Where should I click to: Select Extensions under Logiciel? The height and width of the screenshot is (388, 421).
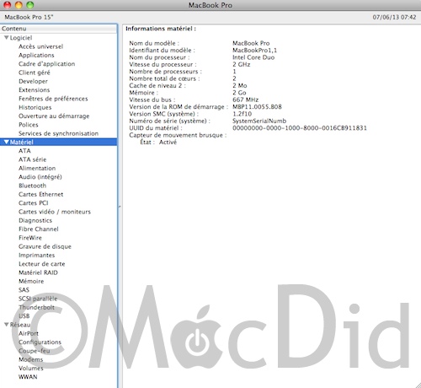34,90
